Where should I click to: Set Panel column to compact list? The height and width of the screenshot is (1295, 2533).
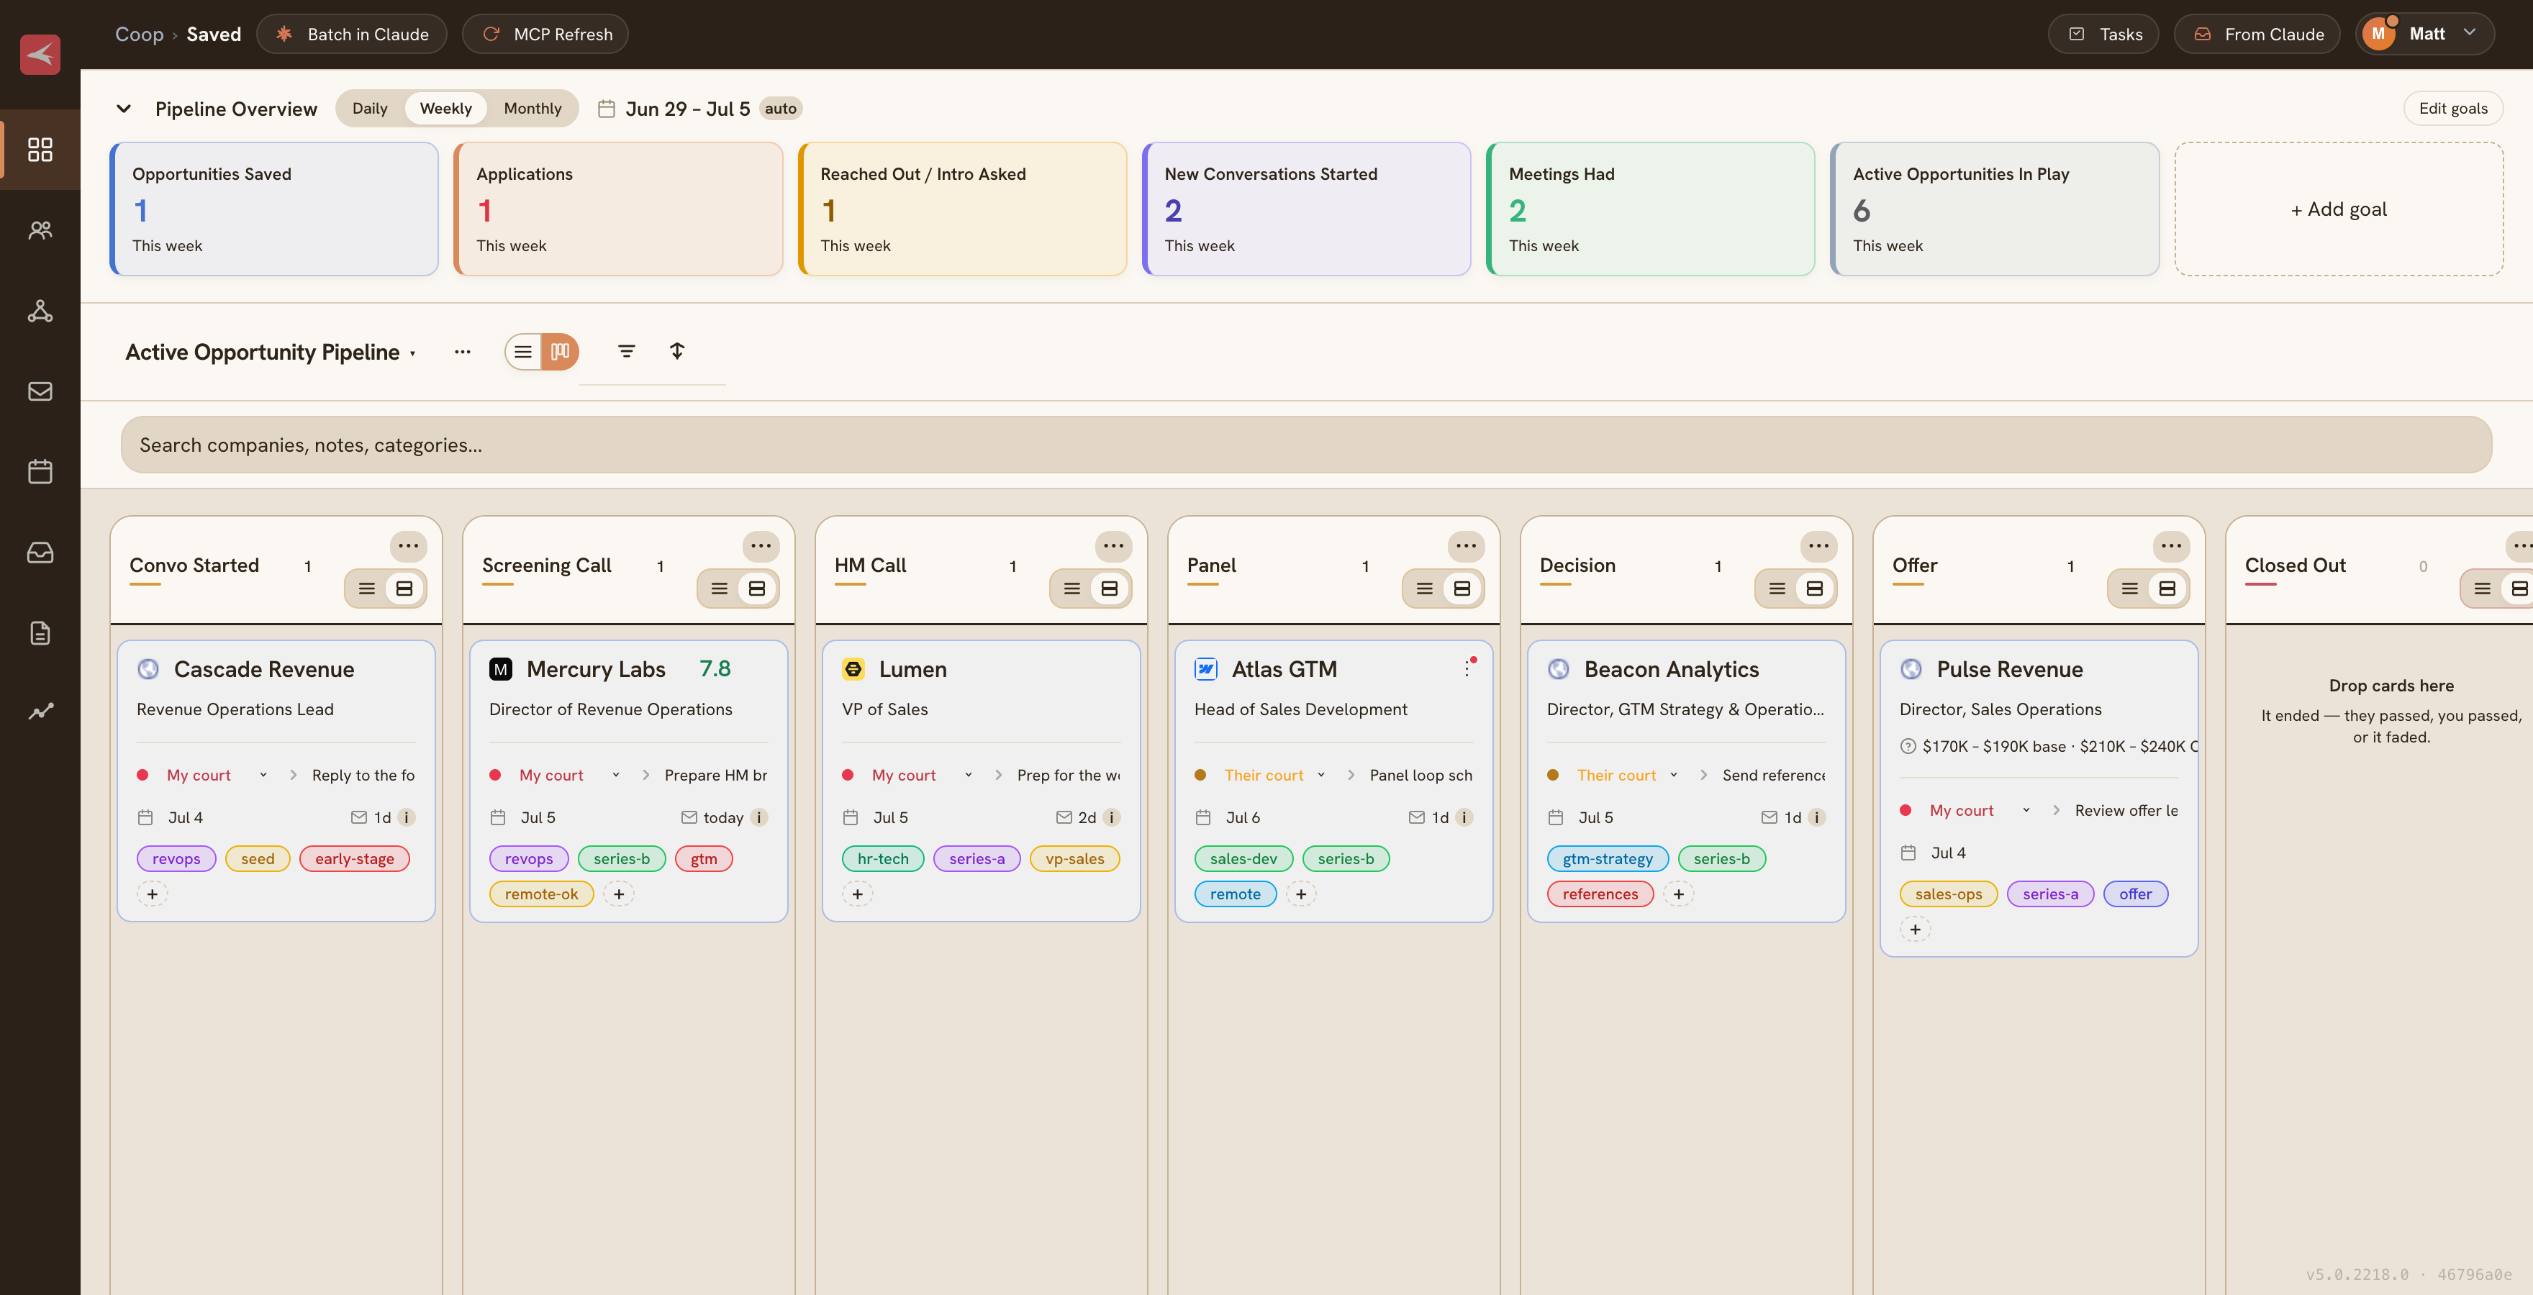[1425, 588]
